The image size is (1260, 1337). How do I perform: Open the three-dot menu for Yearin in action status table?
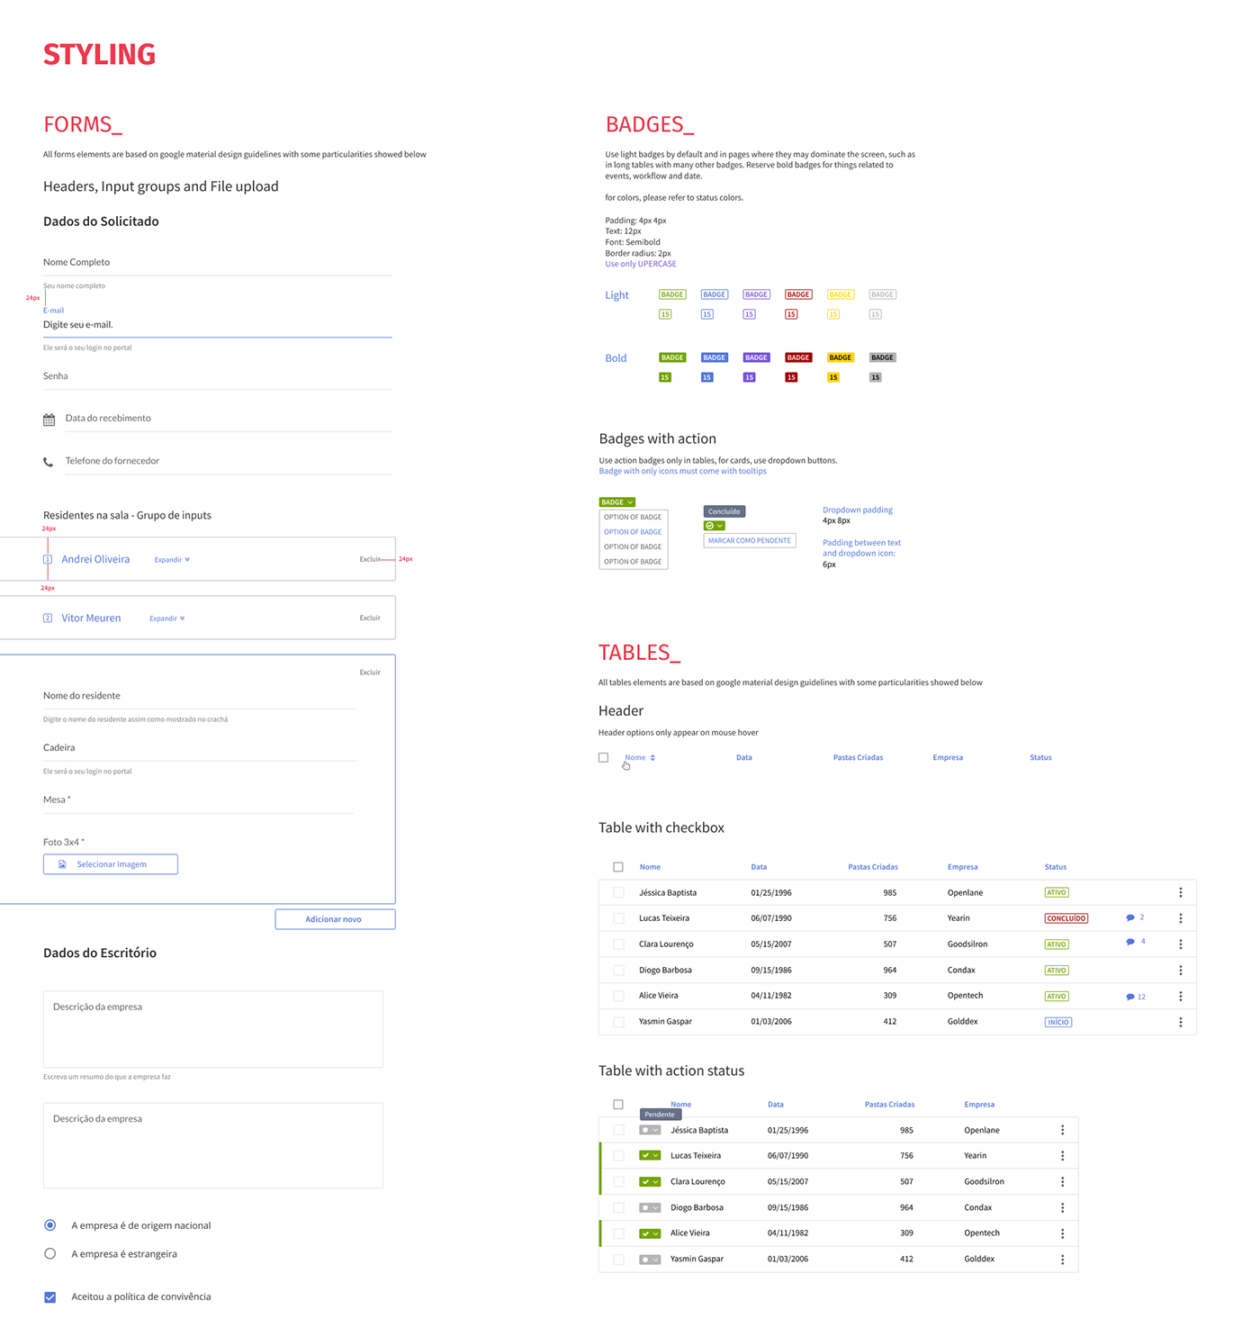pyautogui.click(x=1063, y=1155)
